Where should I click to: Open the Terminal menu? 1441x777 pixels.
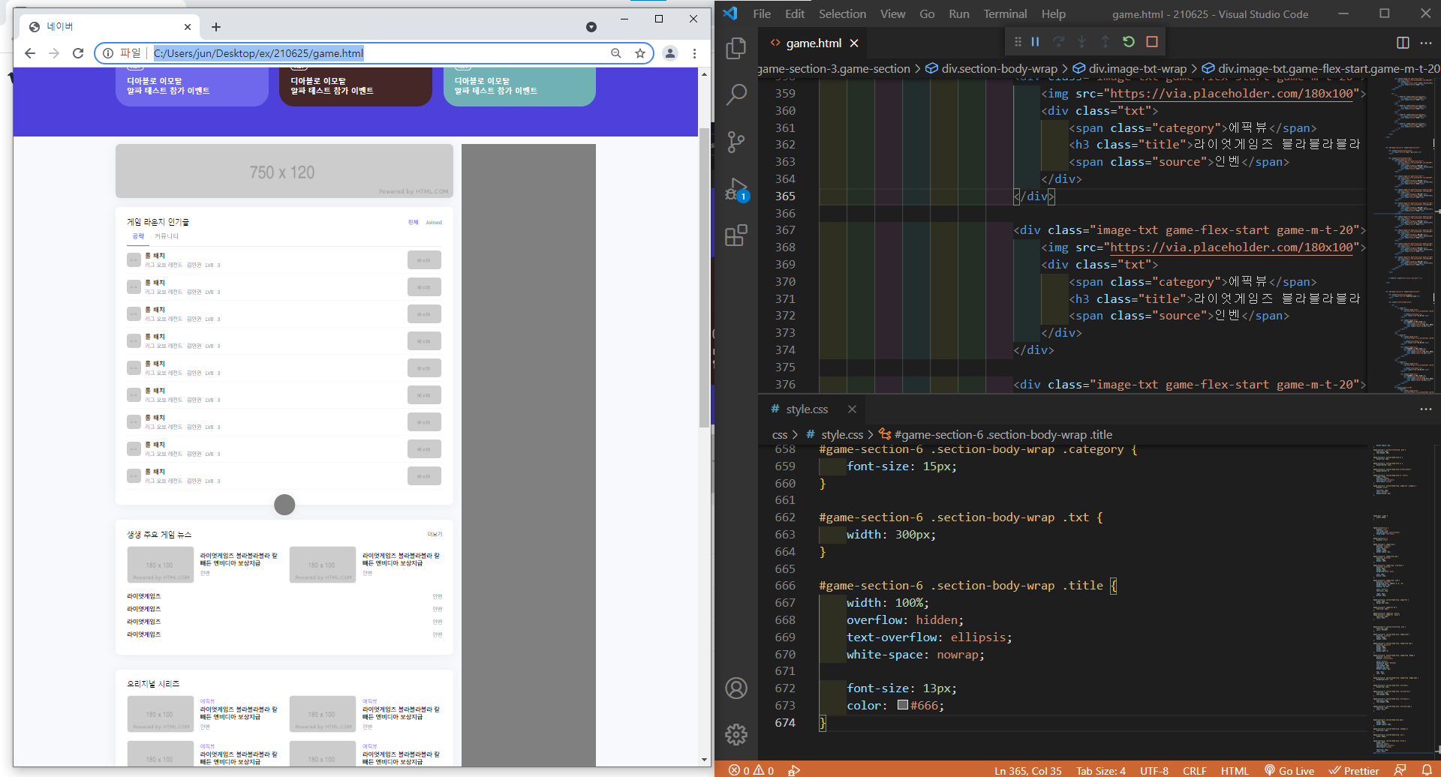coord(1005,13)
